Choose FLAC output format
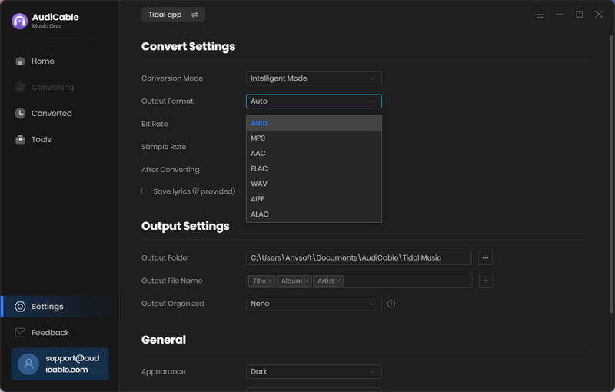Image resolution: width=615 pixels, height=392 pixels. point(314,168)
